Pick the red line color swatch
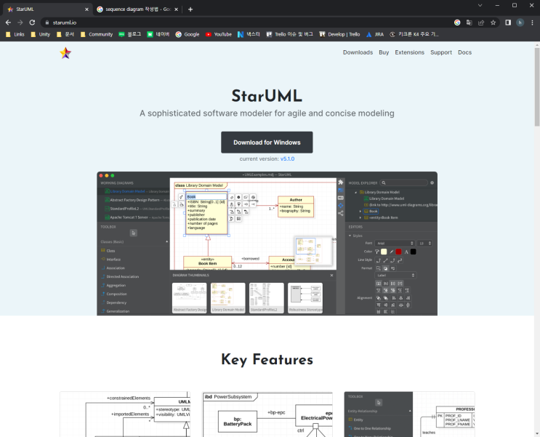Screen dimensions: 540x437 point(398,252)
